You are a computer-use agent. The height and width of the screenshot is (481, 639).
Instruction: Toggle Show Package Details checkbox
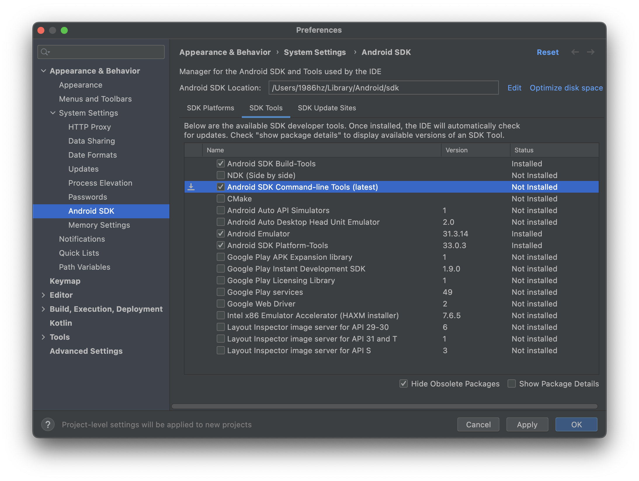(x=512, y=384)
